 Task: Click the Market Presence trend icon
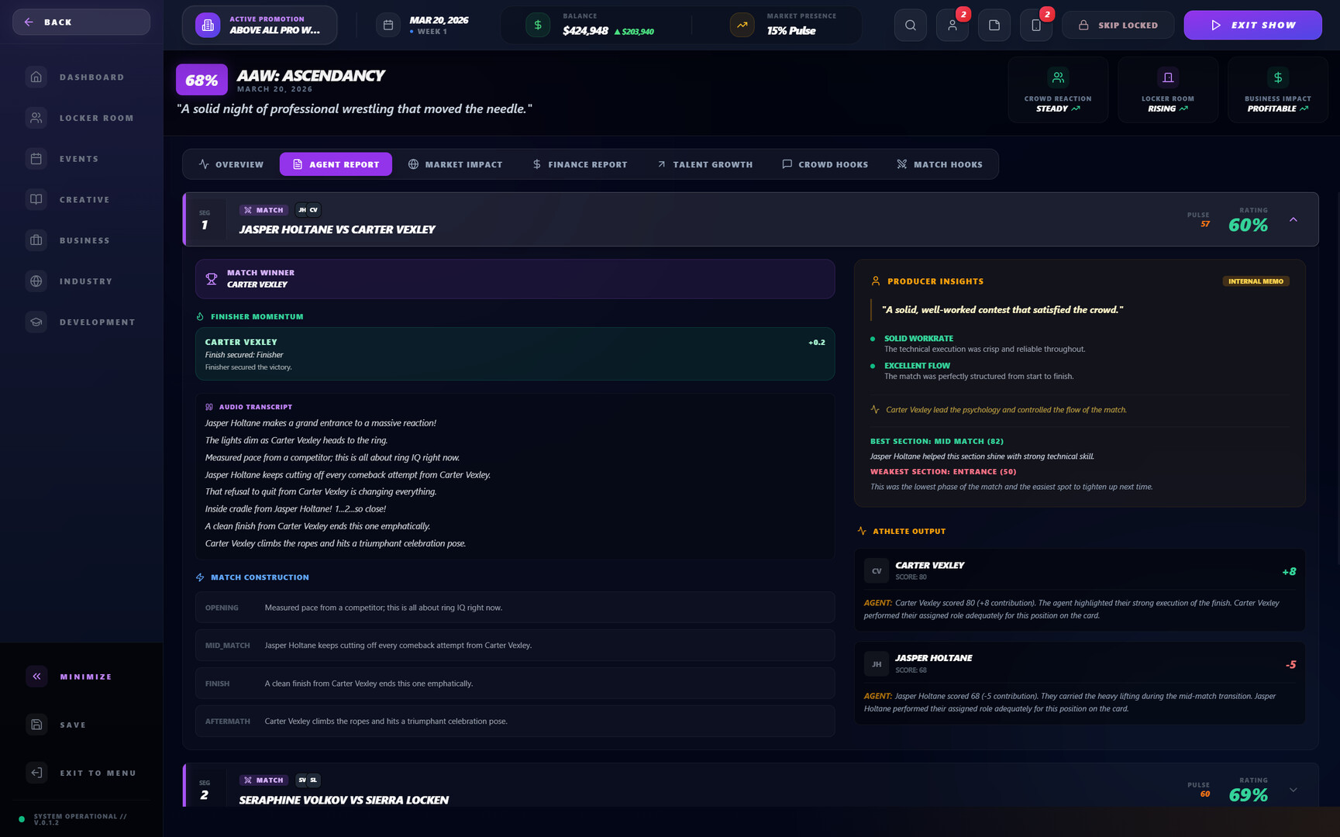(x=742, y=26)
